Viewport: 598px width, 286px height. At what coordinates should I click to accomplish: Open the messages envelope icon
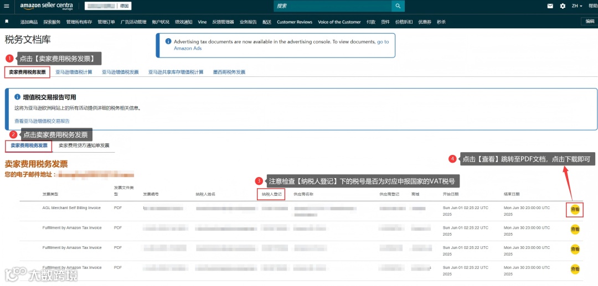pyautogui.click(x=550, y=6)
